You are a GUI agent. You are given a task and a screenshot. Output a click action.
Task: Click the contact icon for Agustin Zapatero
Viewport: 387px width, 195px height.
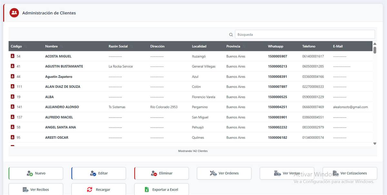pyautogui.click(x=13, y=76)
